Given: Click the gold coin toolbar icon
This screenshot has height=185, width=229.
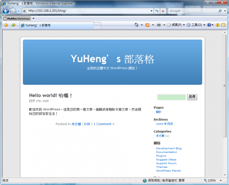Looking at the screenshot, I should pyautogui.click(x=217, y=25).
